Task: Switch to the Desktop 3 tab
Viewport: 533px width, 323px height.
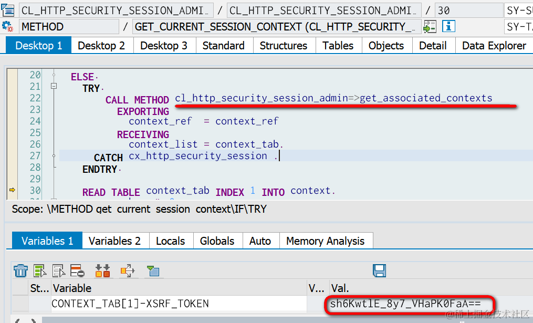Action: coord(164,45)
